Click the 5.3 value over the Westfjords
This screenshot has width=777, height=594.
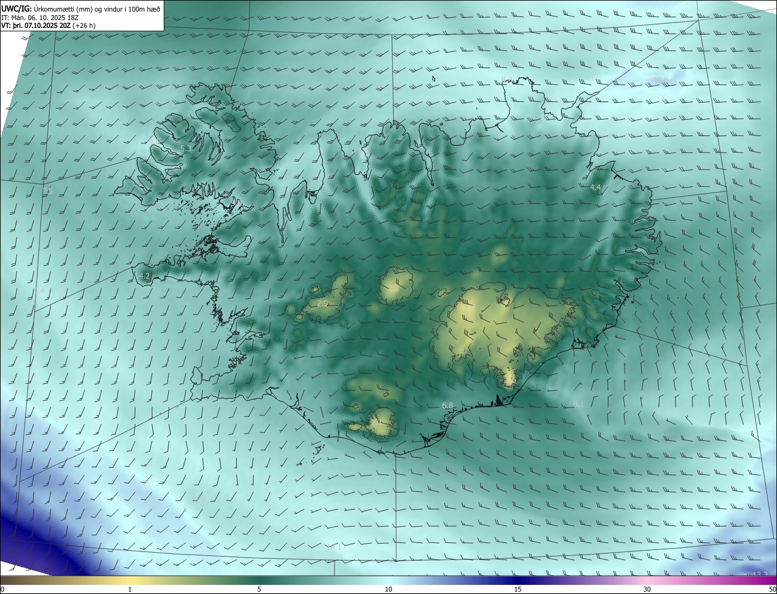(x=186, y=148)
